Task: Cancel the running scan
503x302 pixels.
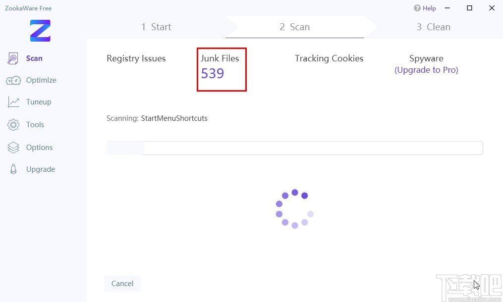Action: click(122, 284)
